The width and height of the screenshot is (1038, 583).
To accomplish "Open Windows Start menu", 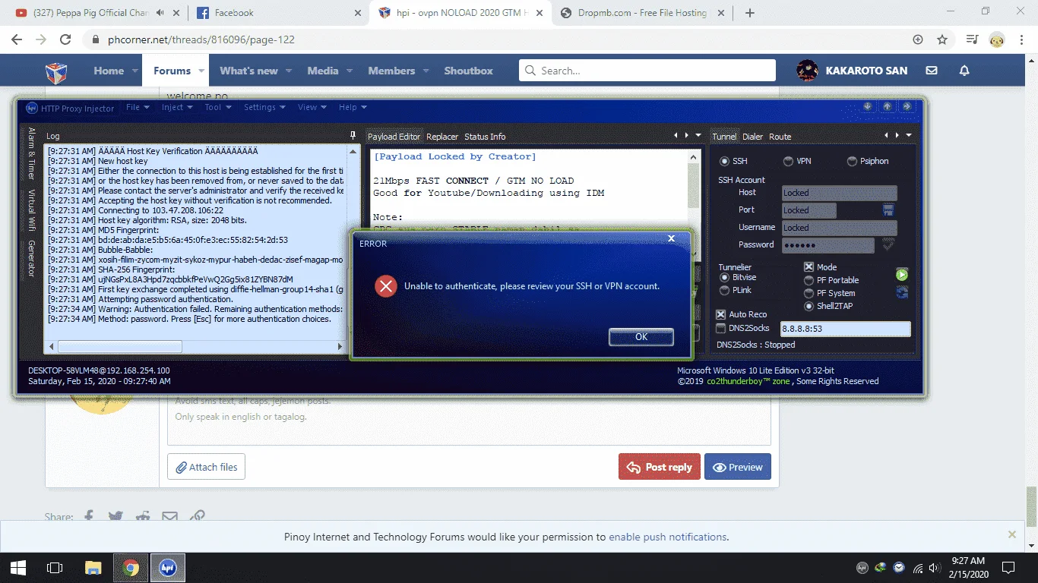I will [18, 567].
